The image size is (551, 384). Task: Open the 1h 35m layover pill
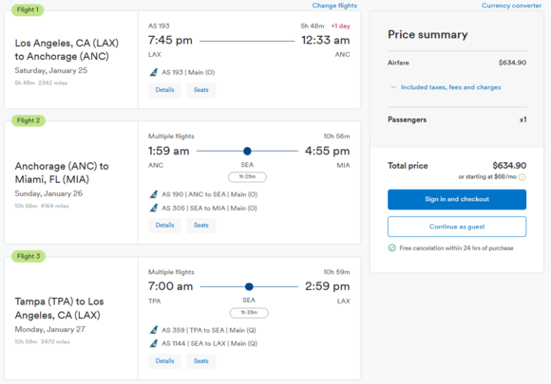click(249, 313)
